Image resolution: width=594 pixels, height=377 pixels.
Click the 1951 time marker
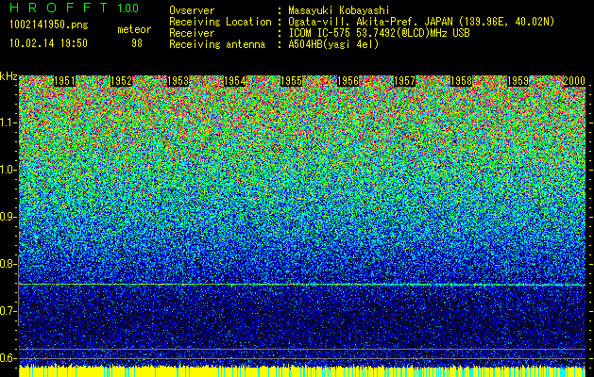click(64, 81)
